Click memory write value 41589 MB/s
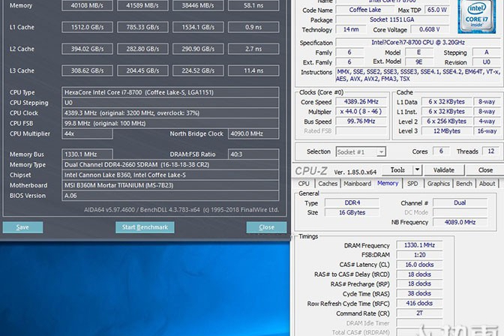 (x=142, y=5)
